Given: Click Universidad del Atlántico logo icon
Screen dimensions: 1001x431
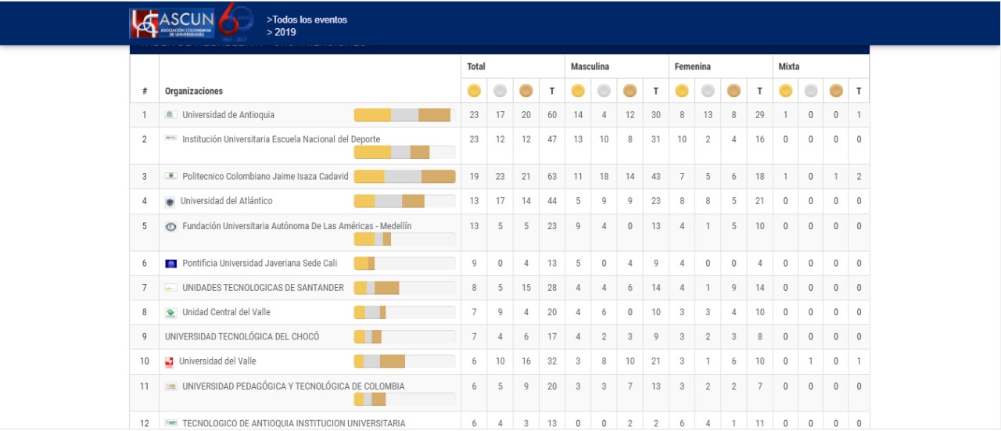Looking at the screenshot, I should click(170, 202).
